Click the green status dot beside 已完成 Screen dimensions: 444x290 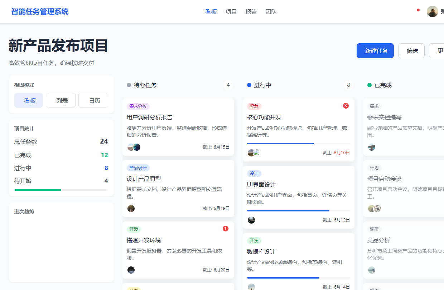[x=369, y=85]
